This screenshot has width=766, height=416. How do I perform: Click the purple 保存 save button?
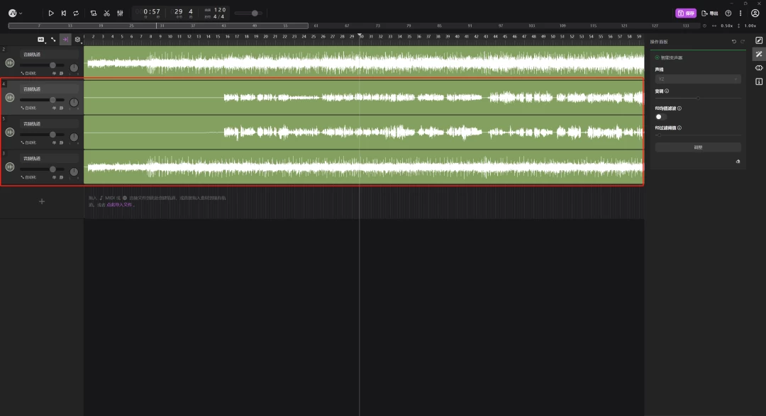point(685,13)
